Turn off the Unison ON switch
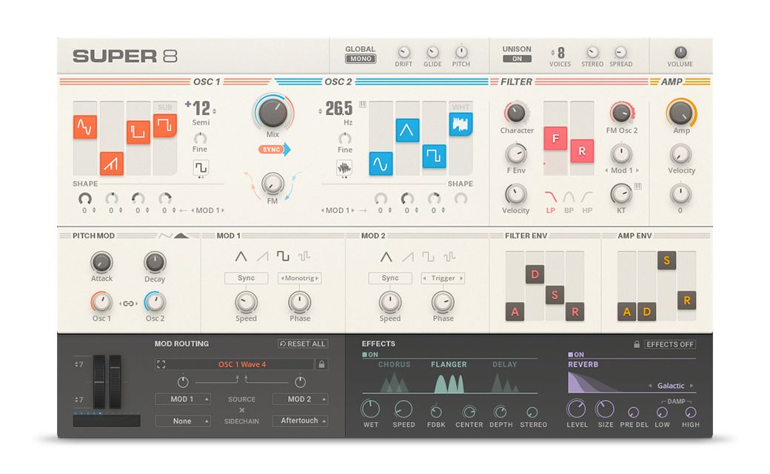The height and width of the screenshot is (474, 770). pos(517,58)
